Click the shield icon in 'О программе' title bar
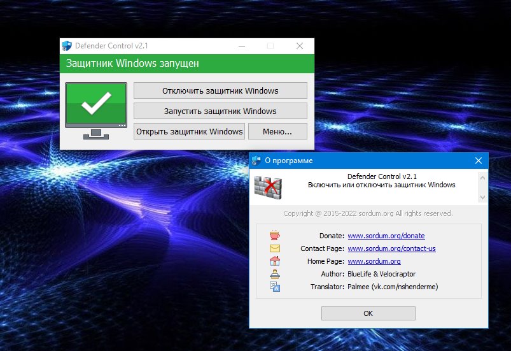The width and height of the screenshot is (511, 351). pos(256,161)
